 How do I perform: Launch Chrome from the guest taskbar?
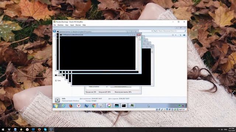coord(94,106)
